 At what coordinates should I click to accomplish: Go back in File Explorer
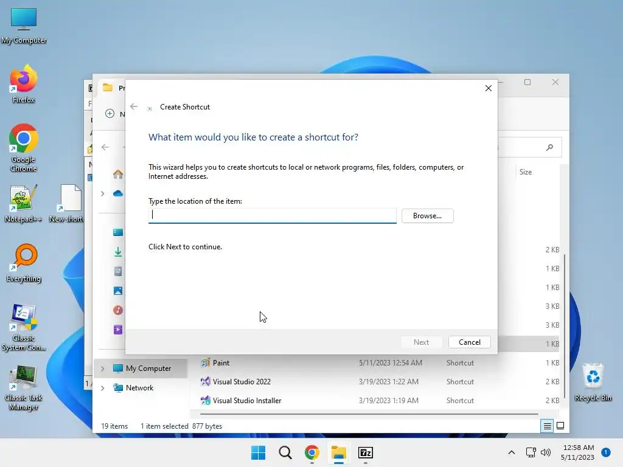pyautogui.click(x=105, y=147)
